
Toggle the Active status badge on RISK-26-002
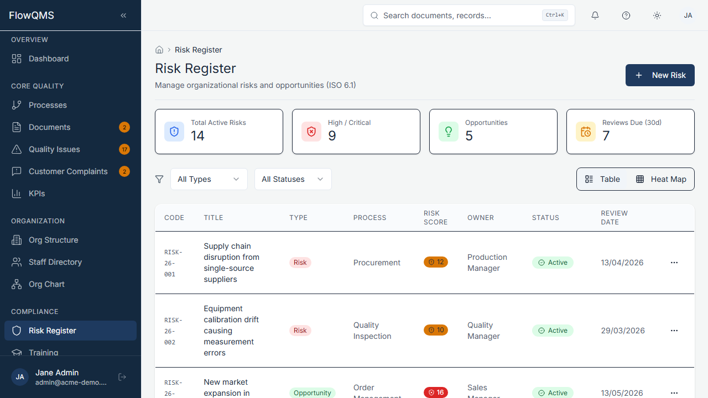point(553,330)
